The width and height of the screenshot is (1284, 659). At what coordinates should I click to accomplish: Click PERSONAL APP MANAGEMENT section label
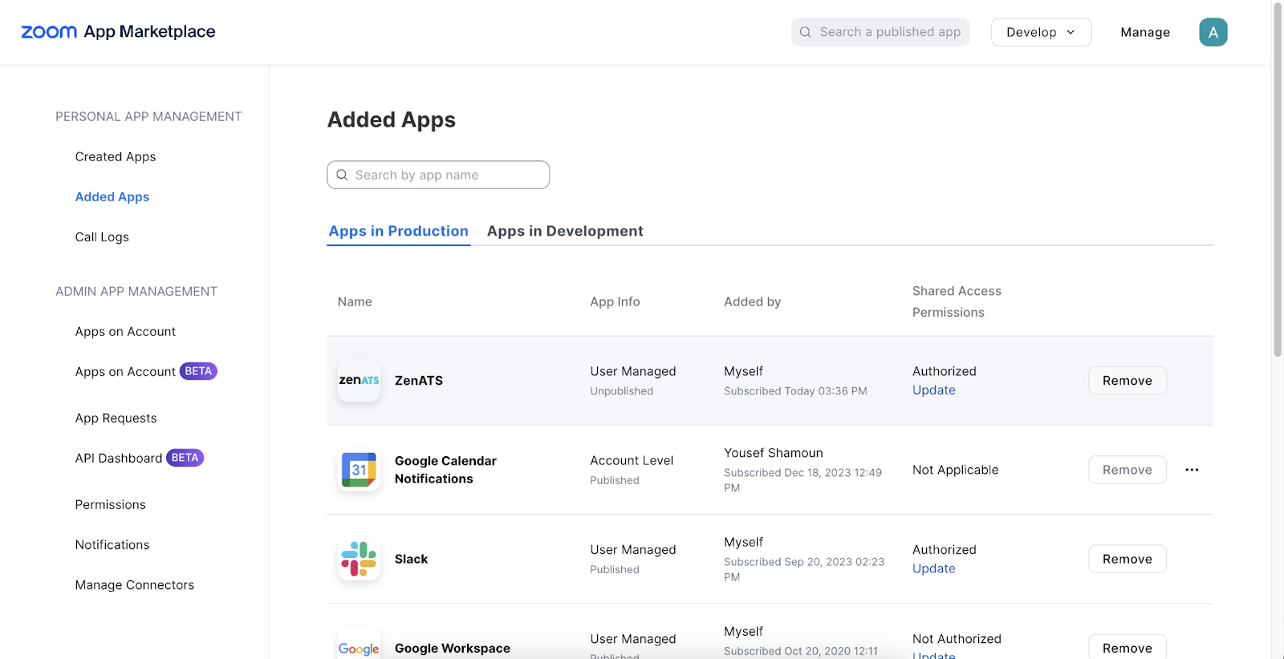pyautogui.click(x=148, y=116)
